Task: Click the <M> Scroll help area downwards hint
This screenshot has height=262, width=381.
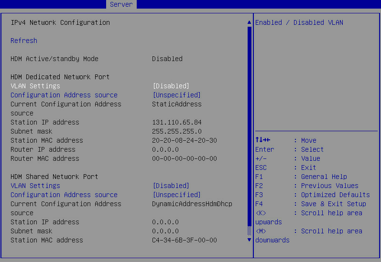Action: 309,236
